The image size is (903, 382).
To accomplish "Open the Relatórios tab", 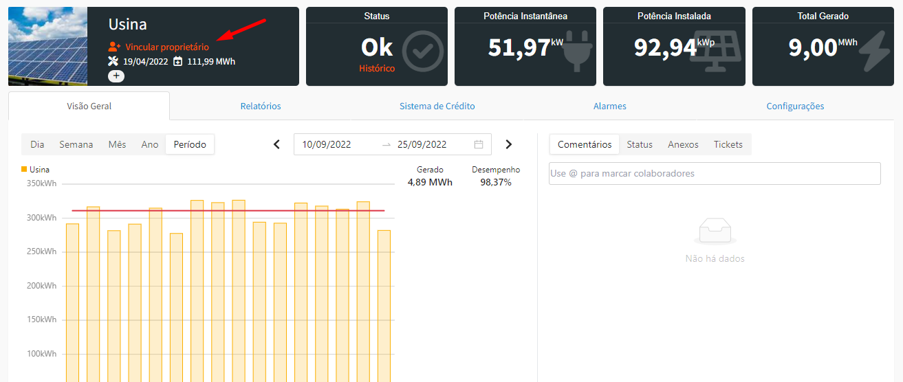I will [x=261, y=106].
